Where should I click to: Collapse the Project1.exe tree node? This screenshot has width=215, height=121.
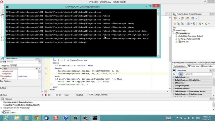tap(174, 33)
